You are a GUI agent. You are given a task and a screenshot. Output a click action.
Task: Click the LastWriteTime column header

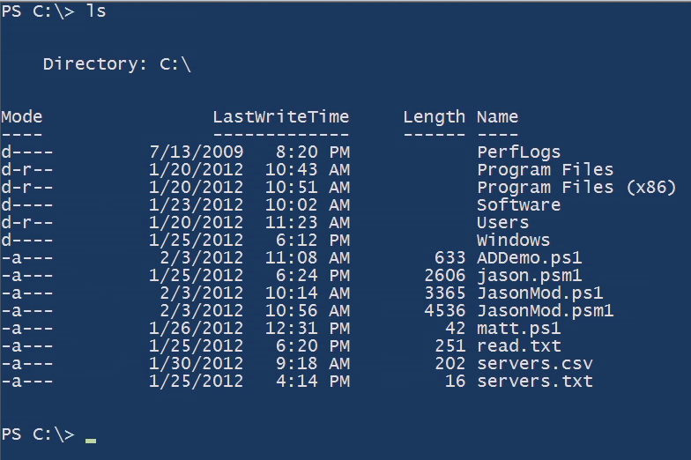(281, 116)
